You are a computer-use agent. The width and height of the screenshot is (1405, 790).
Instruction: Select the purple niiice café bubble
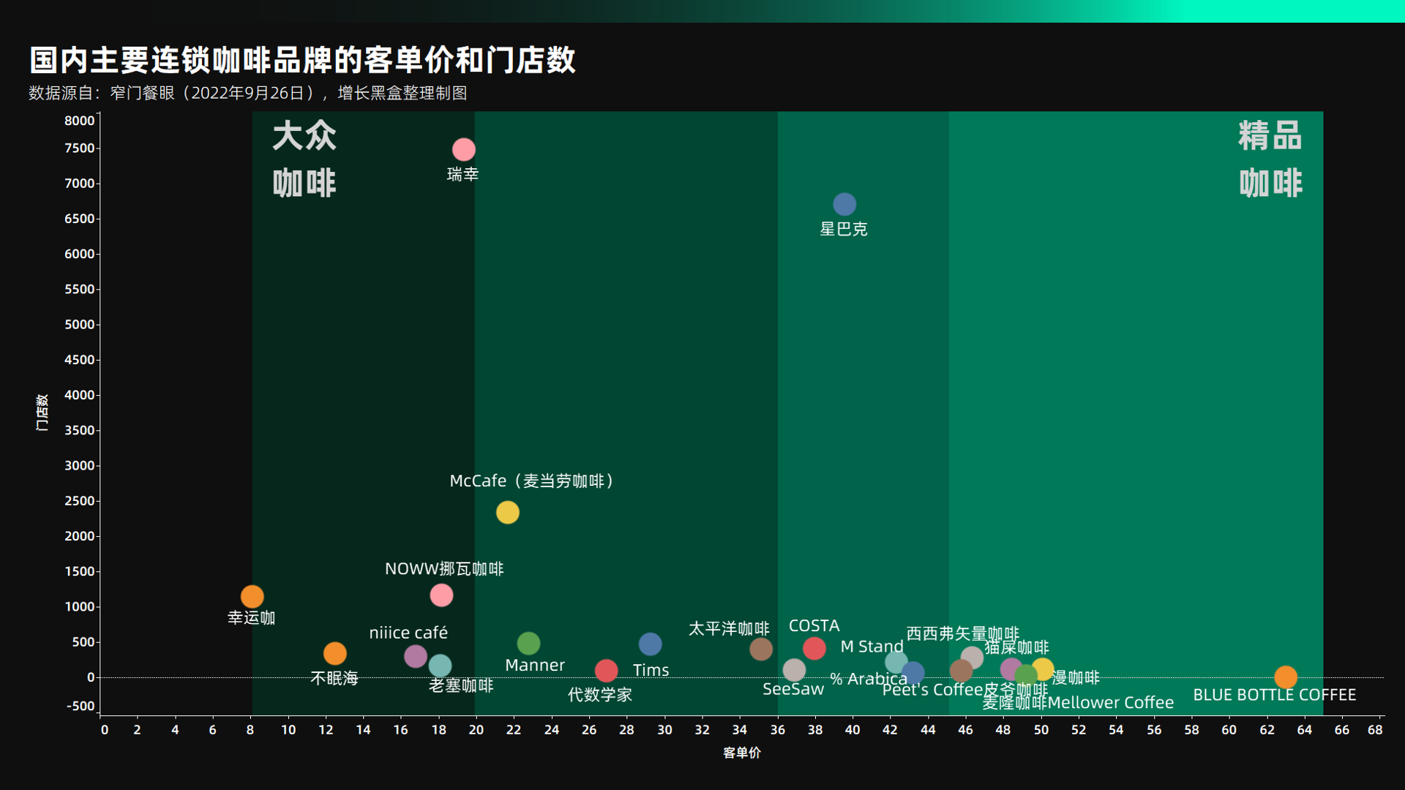click(415, 656)
